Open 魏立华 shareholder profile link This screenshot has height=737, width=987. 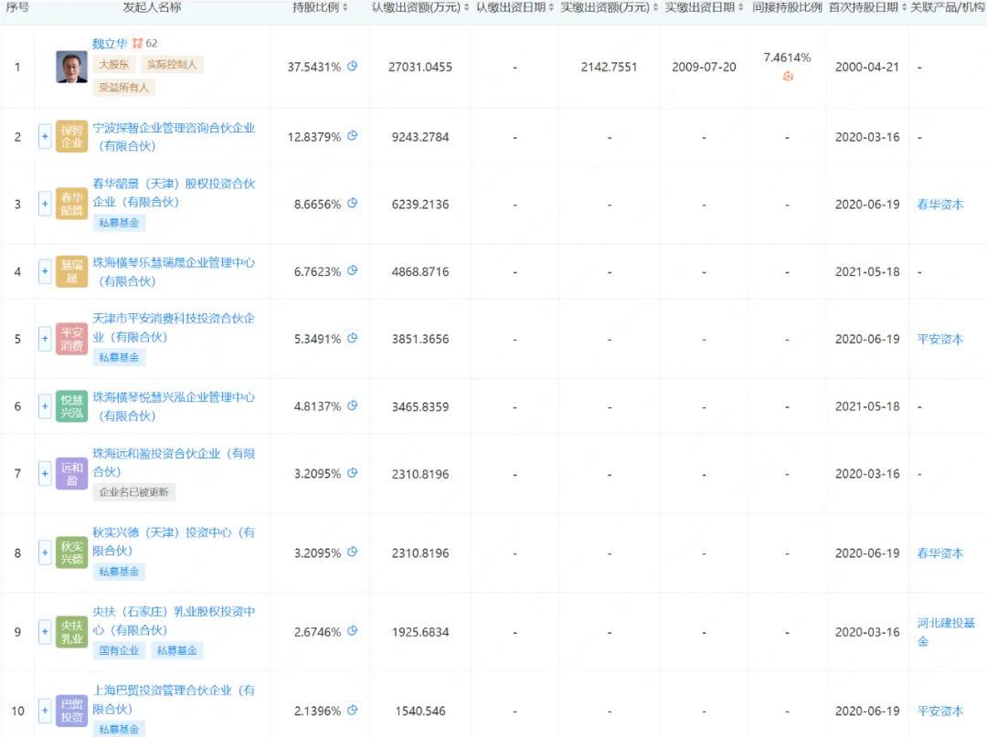pos(111,43)
